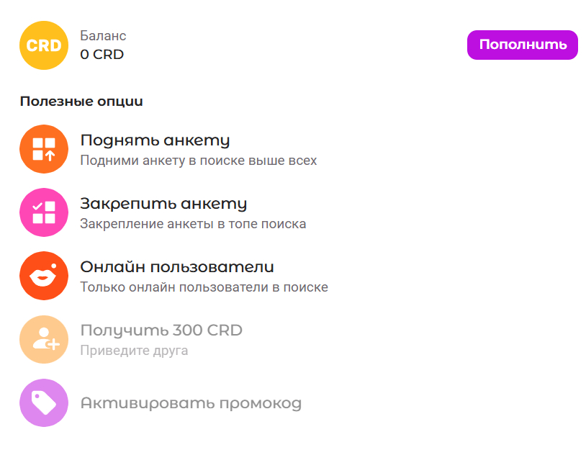The width and height of the screenshot is (586, 450).
Task: Click the Полезные опции heading
Action: [81, 102]
